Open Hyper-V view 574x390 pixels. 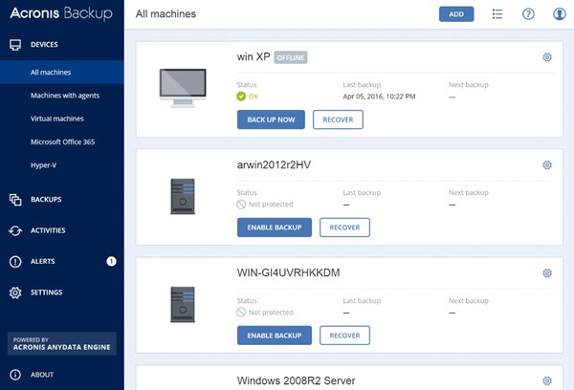click(44, 165)
